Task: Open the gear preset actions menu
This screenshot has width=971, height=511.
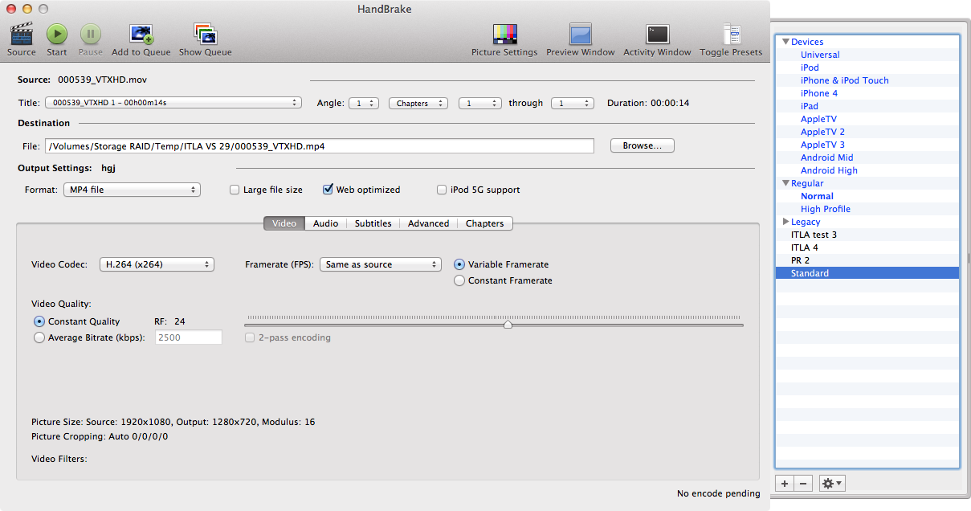Action: click(832, 483)
